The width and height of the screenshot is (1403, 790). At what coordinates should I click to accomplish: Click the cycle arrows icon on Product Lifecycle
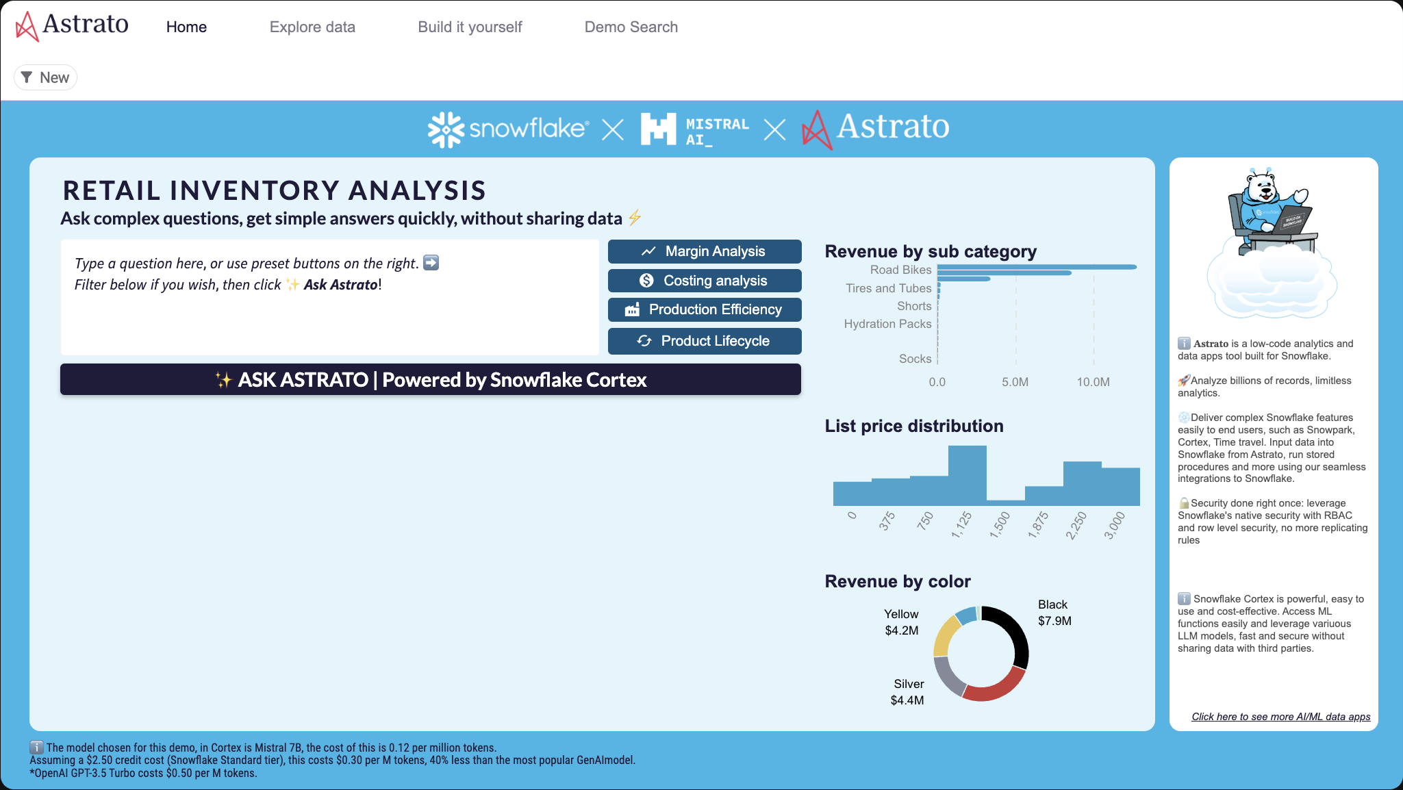[x=644, y=341]
